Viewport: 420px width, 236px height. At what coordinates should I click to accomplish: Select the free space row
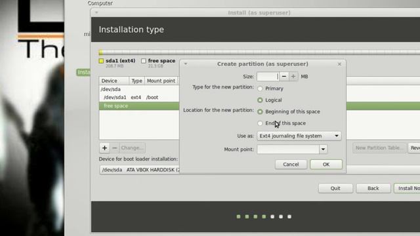tap(139, 106)
